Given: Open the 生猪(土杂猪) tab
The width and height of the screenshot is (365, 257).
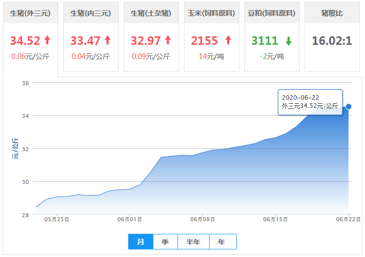Looking at the screenshot, I should 151,13.
